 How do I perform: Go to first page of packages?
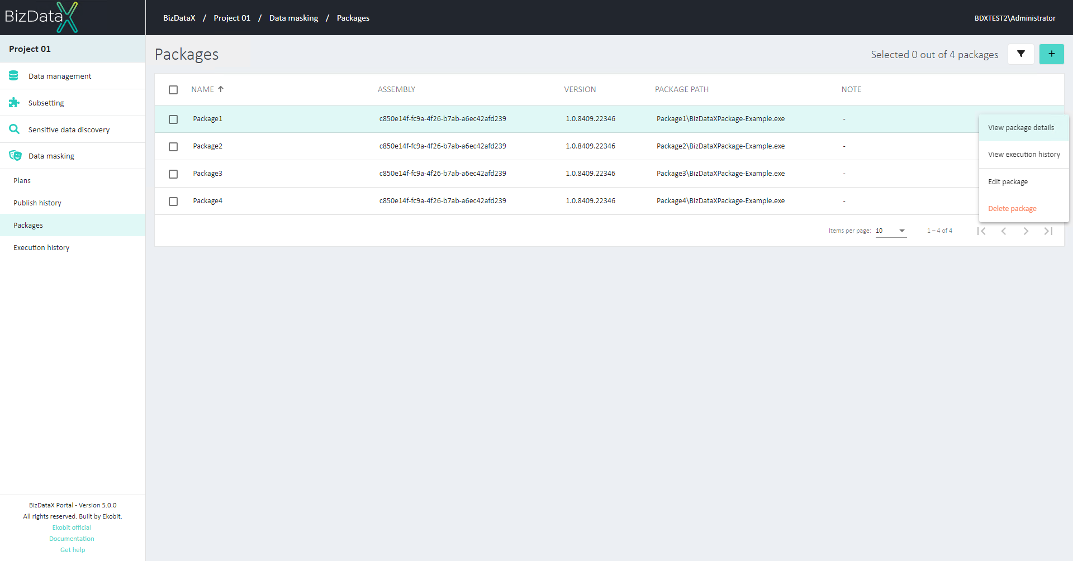pyautogui.click(x=981, y=231)
